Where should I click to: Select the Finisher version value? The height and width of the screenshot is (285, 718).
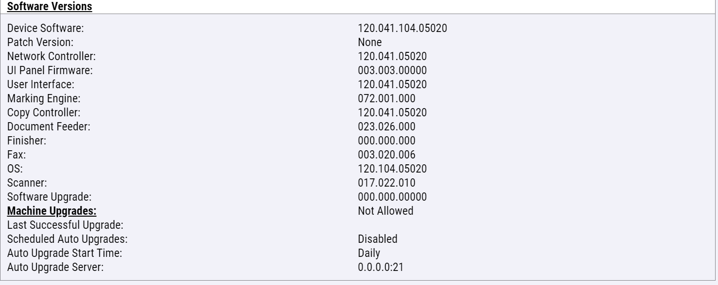[x=387, y=141]
